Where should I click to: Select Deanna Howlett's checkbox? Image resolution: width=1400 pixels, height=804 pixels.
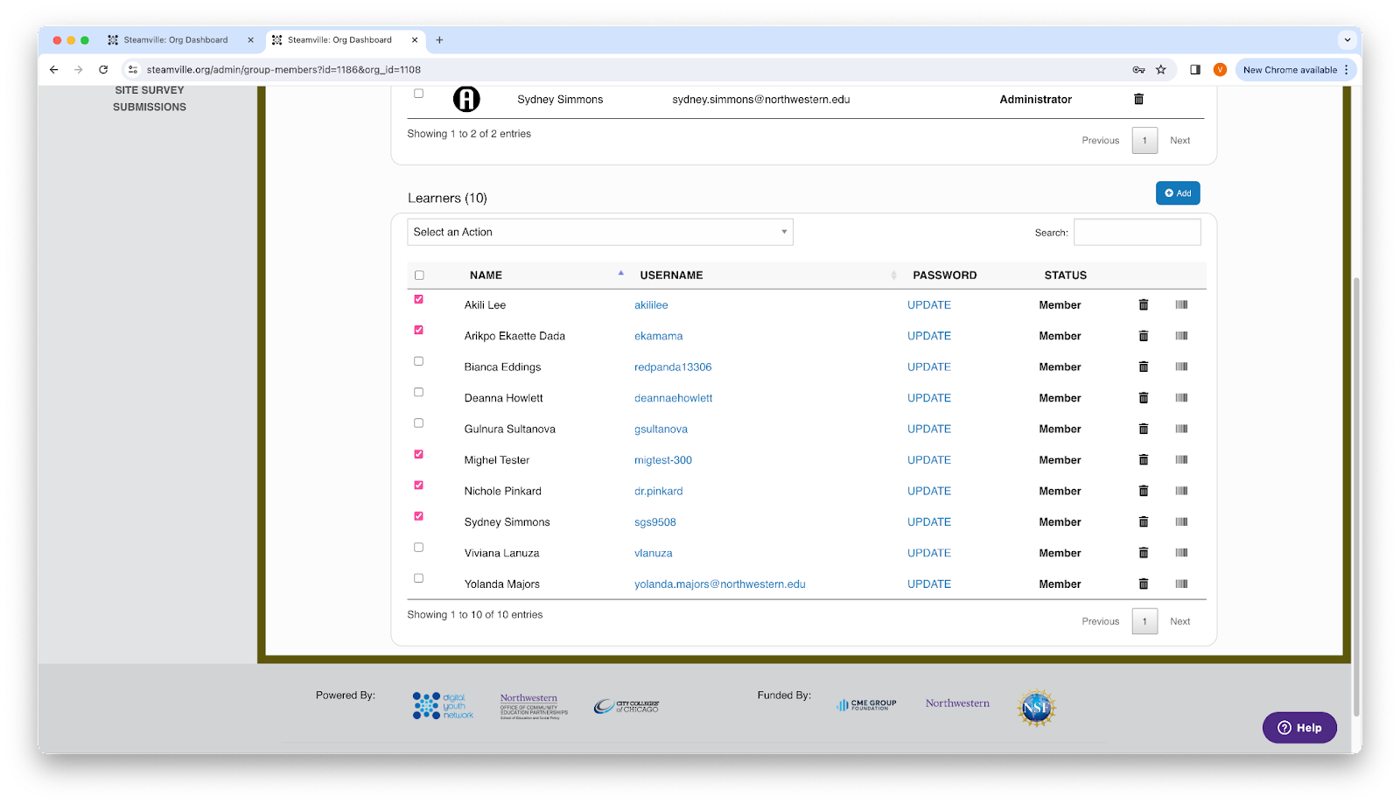(x=418, y=392)
